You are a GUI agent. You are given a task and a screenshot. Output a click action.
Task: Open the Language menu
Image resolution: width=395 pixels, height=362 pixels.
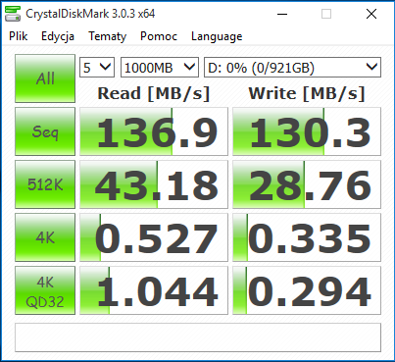pos(217,36)
